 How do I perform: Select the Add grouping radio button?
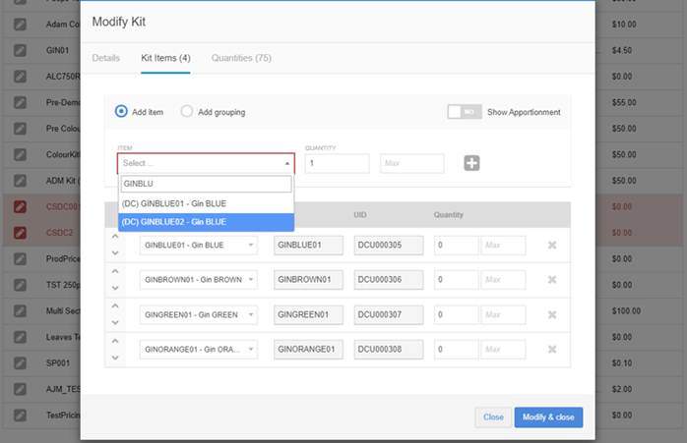click(187, 111)
